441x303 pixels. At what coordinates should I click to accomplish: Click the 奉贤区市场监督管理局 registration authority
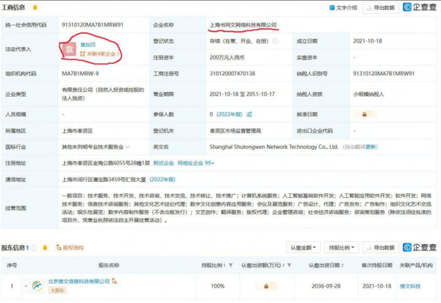[235, 131]
